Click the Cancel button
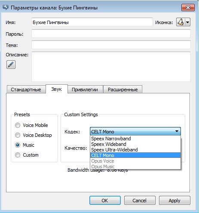 (x=140, y=201)
